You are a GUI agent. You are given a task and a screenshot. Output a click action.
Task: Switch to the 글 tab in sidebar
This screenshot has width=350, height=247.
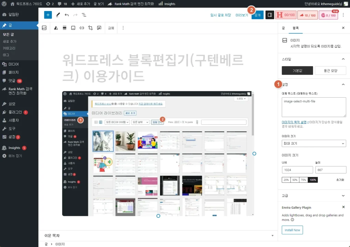[x=283, y=28]
